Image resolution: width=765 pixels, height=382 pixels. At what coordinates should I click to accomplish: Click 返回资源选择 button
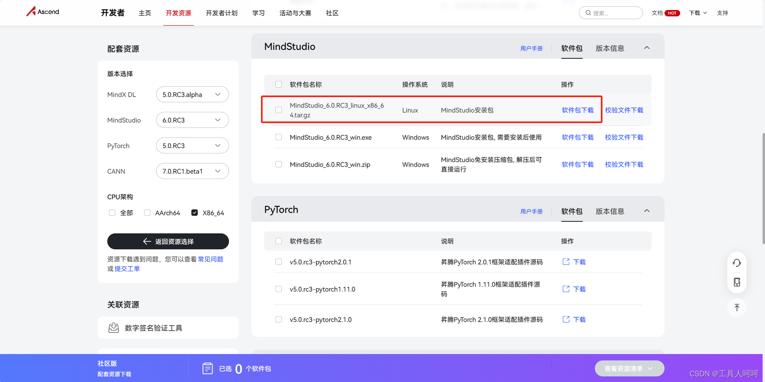168,241
